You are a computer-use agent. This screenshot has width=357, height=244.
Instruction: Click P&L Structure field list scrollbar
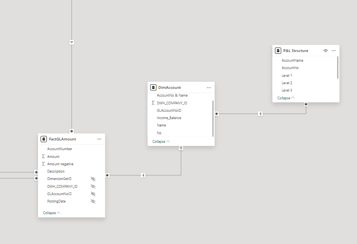[x=338, y=67]
